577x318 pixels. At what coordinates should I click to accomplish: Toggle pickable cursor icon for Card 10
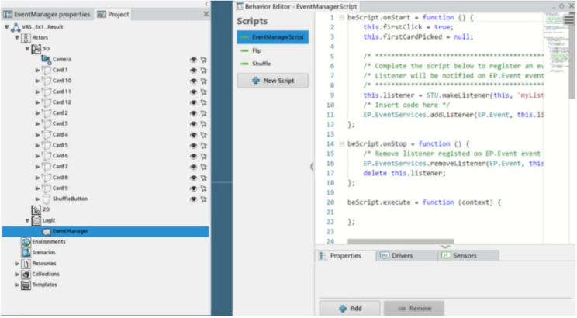pos(203,81)
